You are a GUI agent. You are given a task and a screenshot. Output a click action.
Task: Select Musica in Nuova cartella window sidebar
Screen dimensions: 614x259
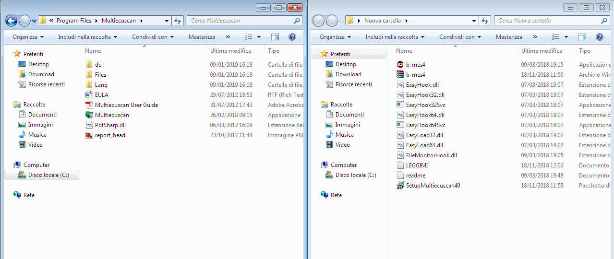tap(345, 134)
